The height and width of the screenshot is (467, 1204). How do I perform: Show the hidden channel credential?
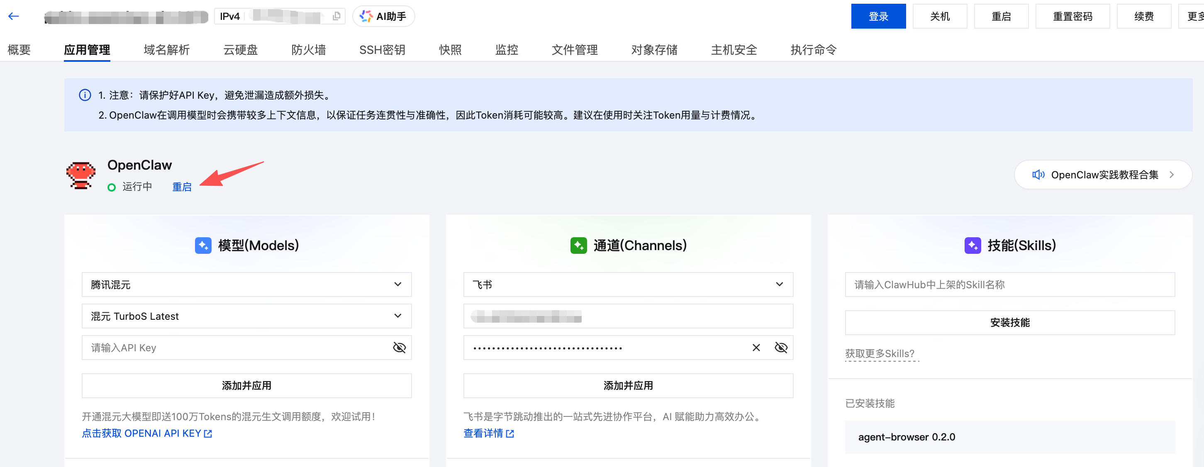[x=780, y=348]
